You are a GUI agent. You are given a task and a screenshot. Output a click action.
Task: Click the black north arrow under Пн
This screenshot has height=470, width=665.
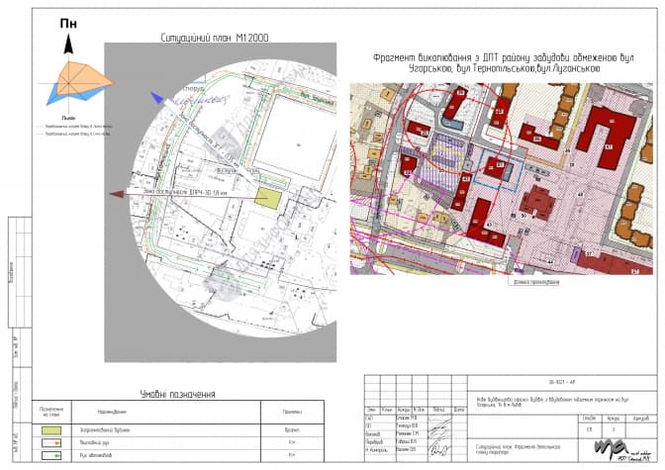click(69, 44)
